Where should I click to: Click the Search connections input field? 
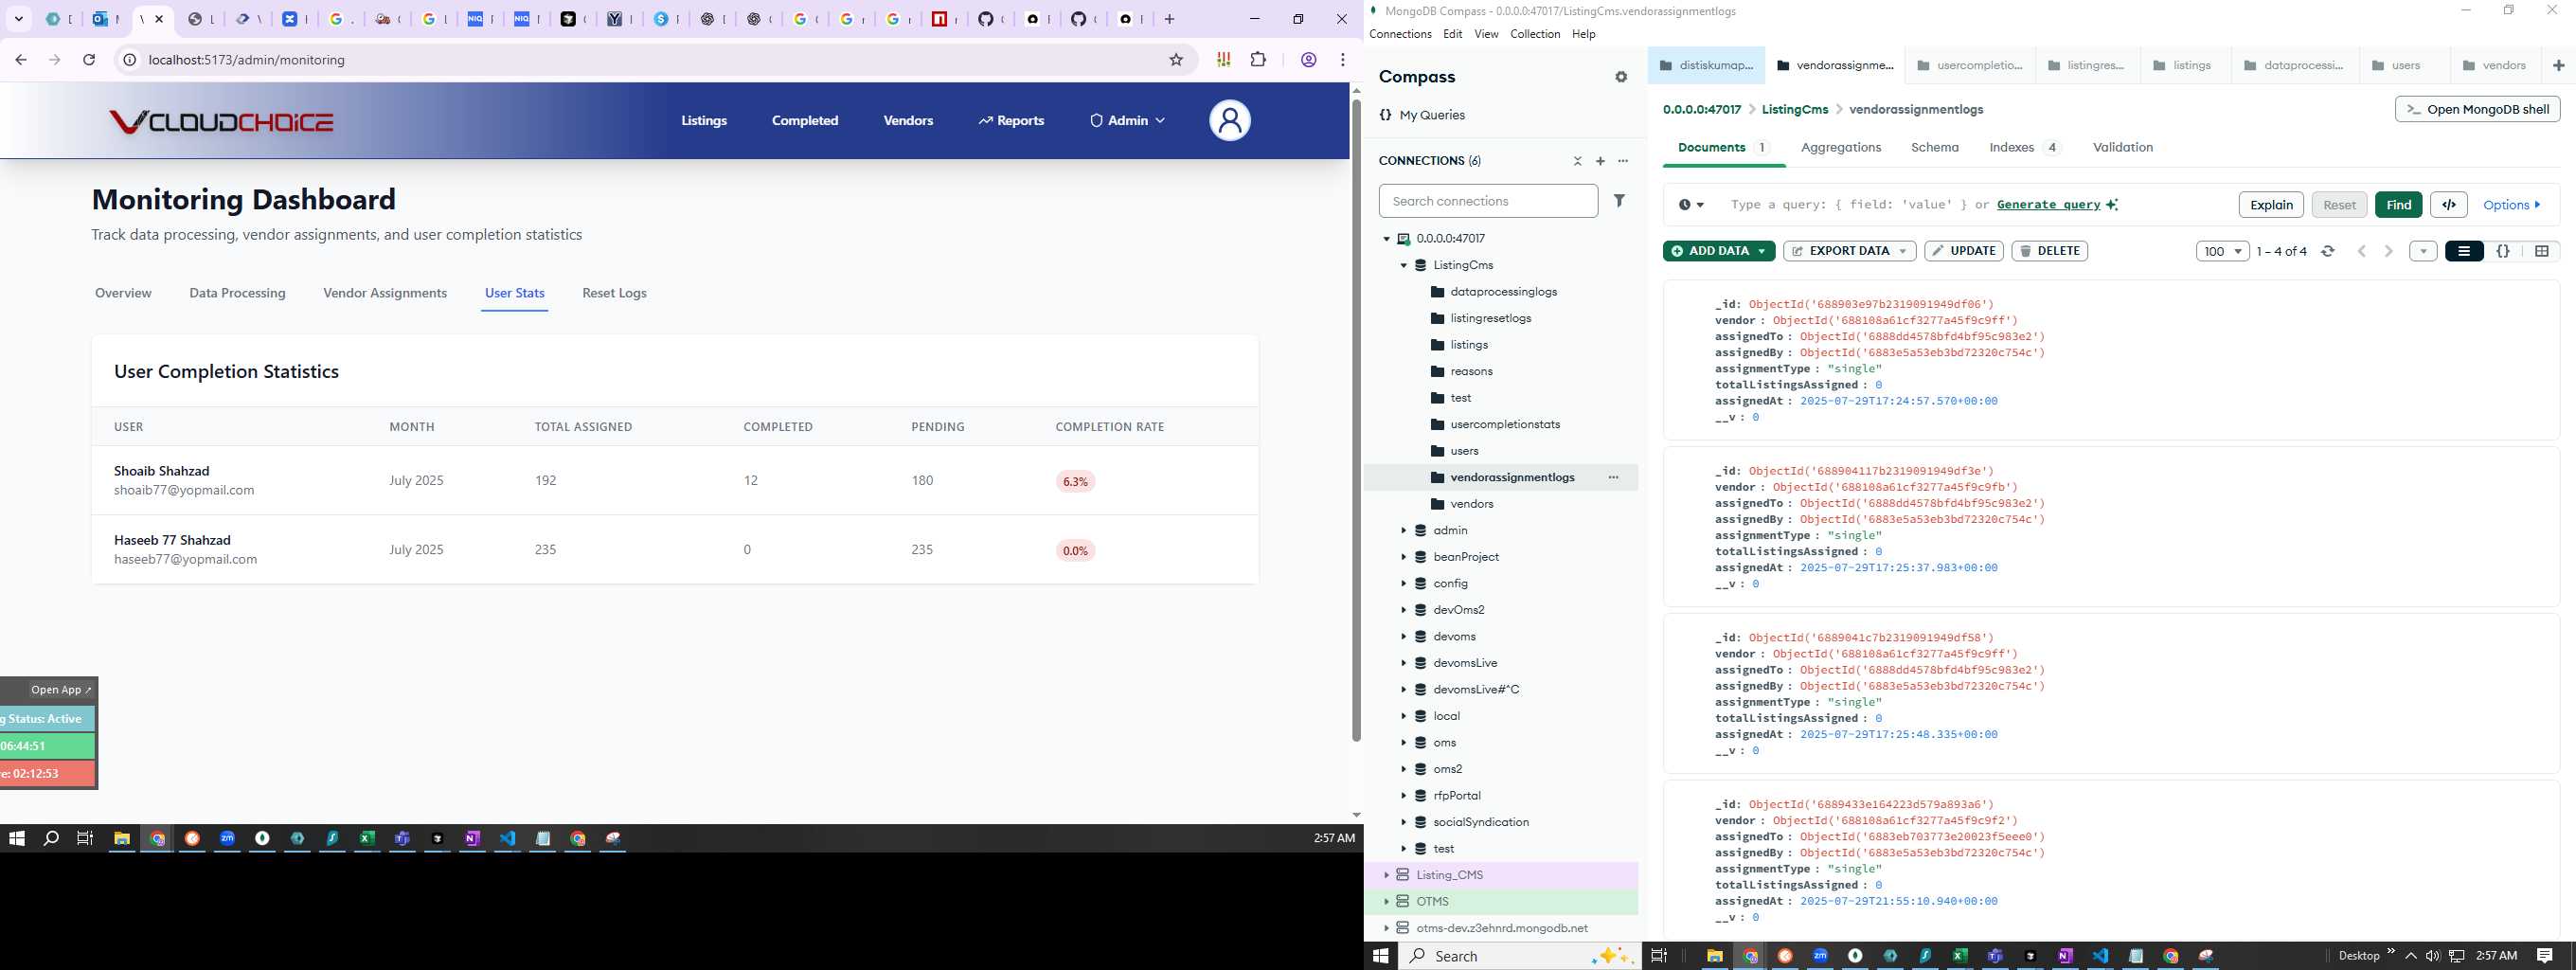[x=1488, y=201]
